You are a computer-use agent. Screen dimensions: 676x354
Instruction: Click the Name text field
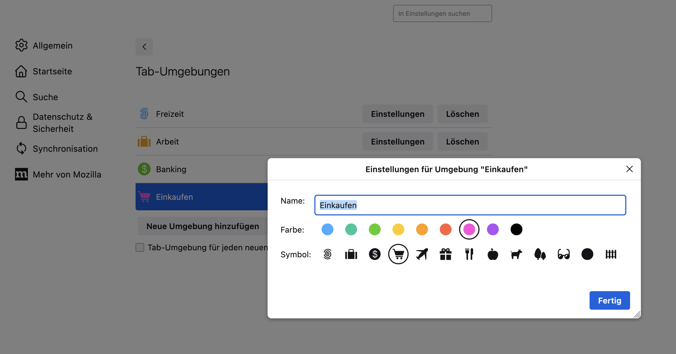470,205
